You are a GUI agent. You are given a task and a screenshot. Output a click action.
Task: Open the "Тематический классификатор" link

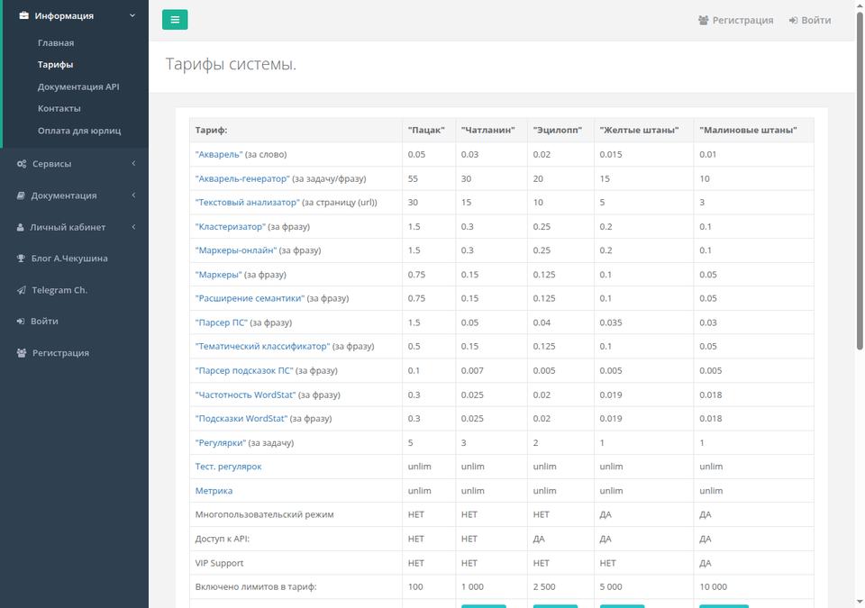[262, 347]
